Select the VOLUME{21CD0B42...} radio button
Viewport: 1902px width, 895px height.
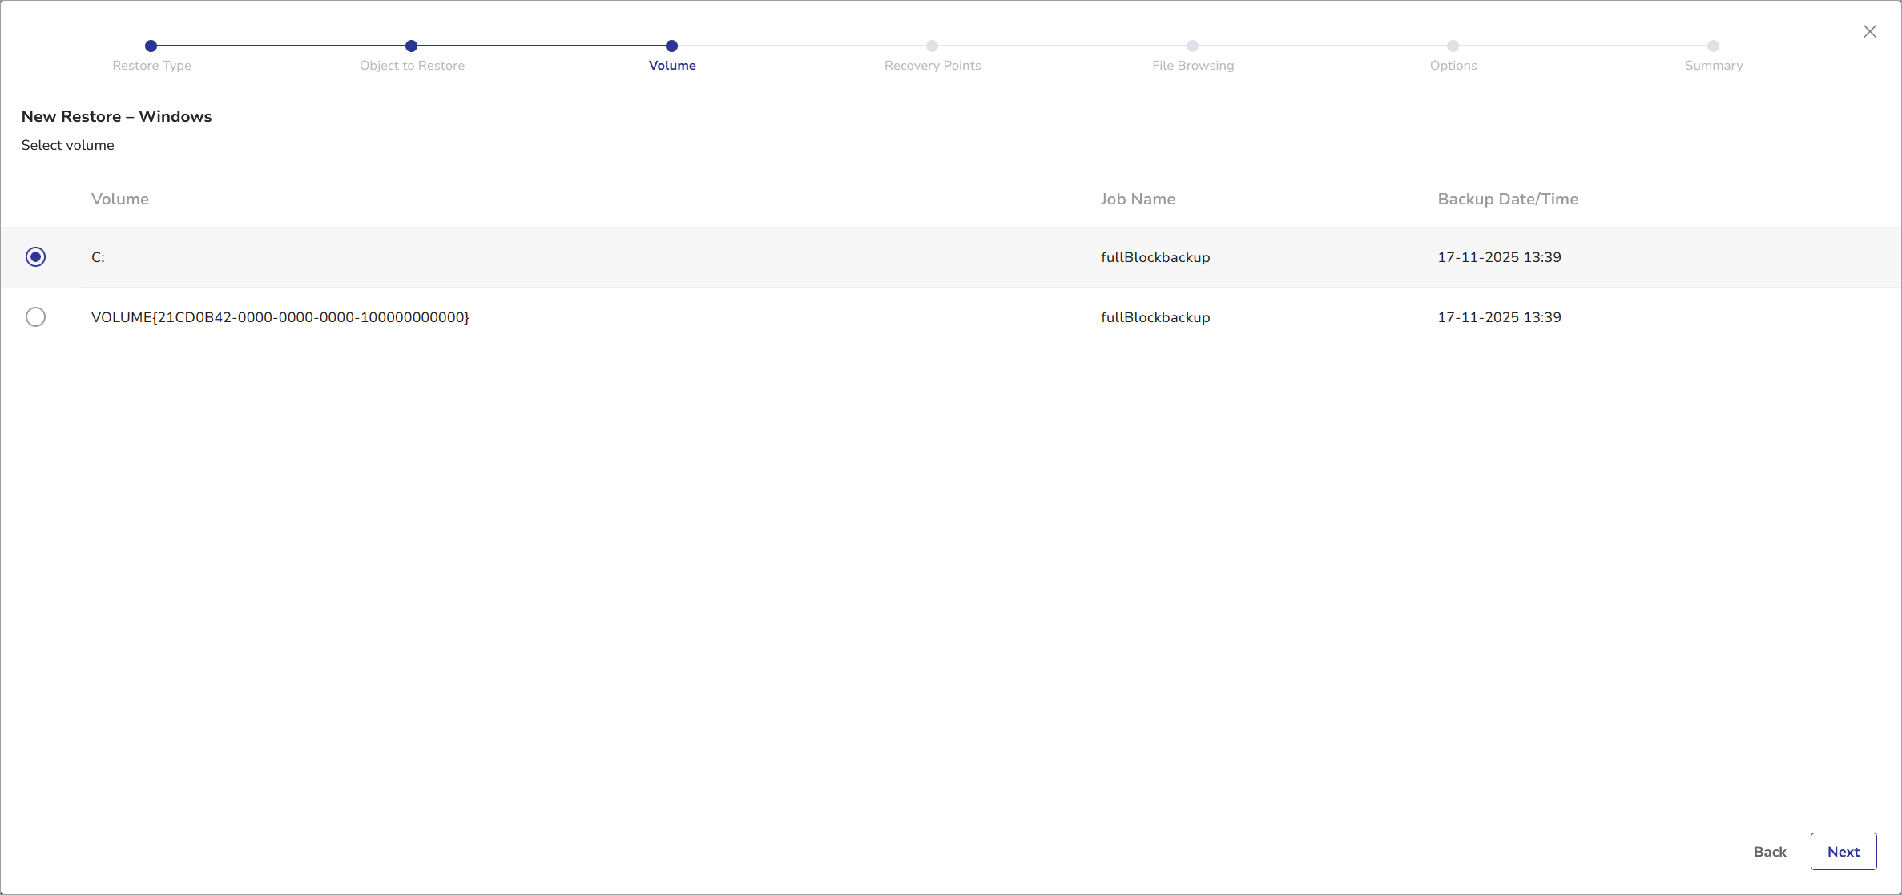tap(35, 317)
